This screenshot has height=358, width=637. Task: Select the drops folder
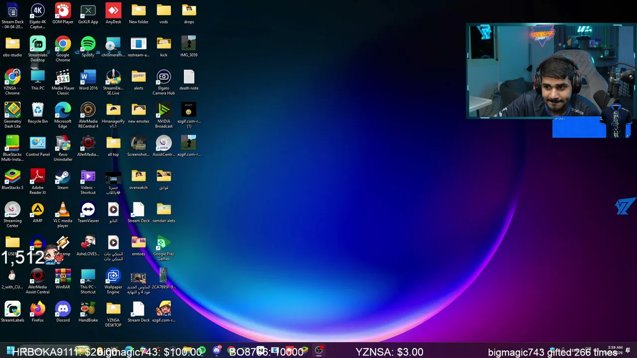[189, 14]
